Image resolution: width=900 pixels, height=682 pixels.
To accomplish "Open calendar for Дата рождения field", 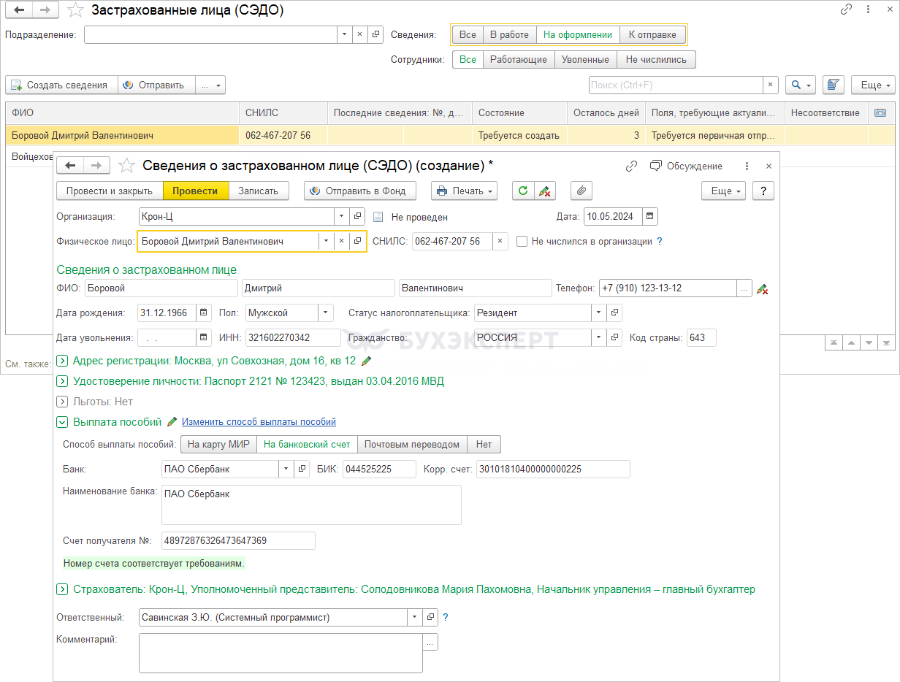I will click(x=204, y=313).
